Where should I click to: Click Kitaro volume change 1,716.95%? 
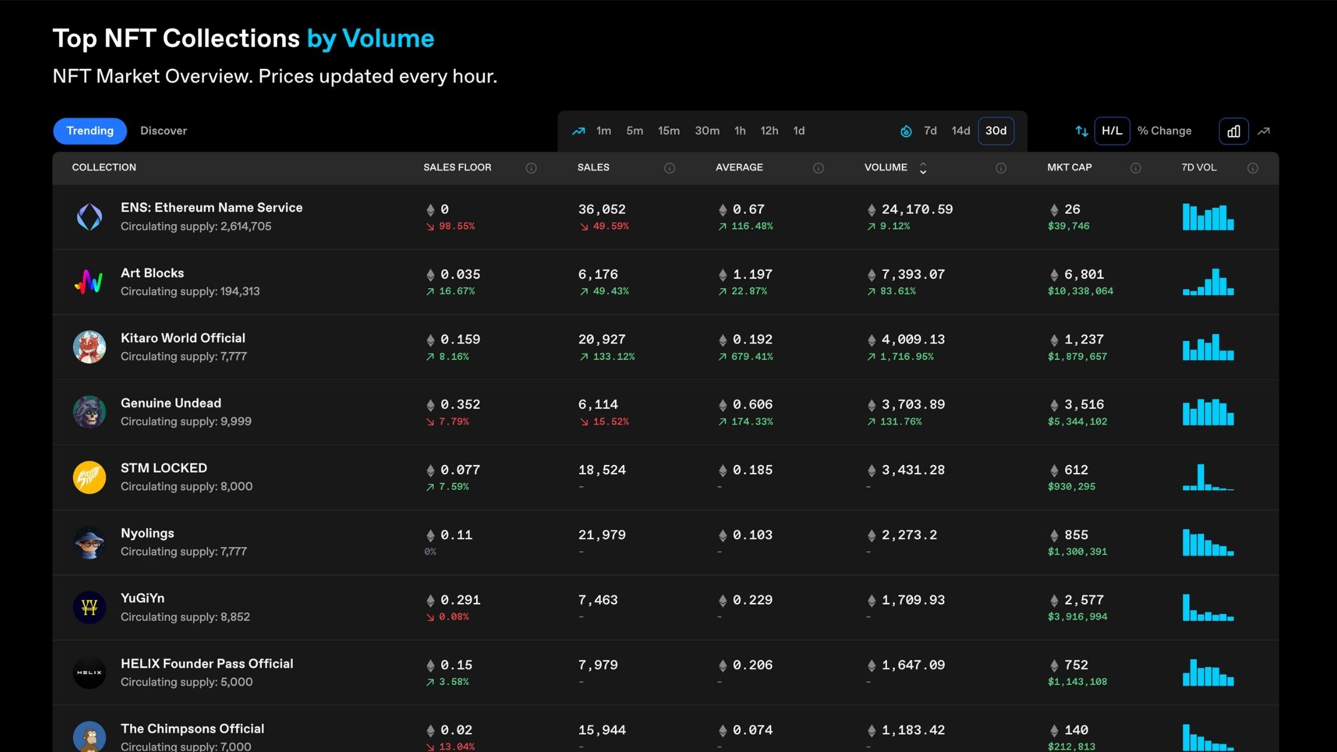coord(907,356)
